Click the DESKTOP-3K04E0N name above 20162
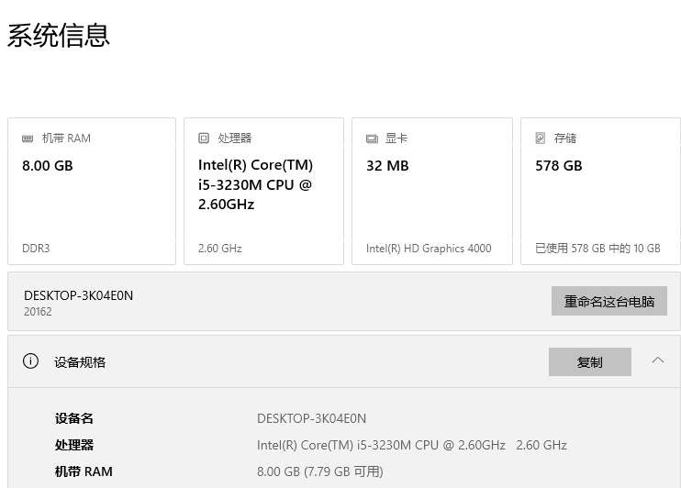681x488 pixels. pyautogui.click(x=79, y=295)
